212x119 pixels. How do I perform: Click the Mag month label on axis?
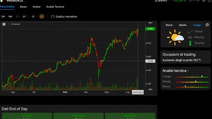(107, 92)
